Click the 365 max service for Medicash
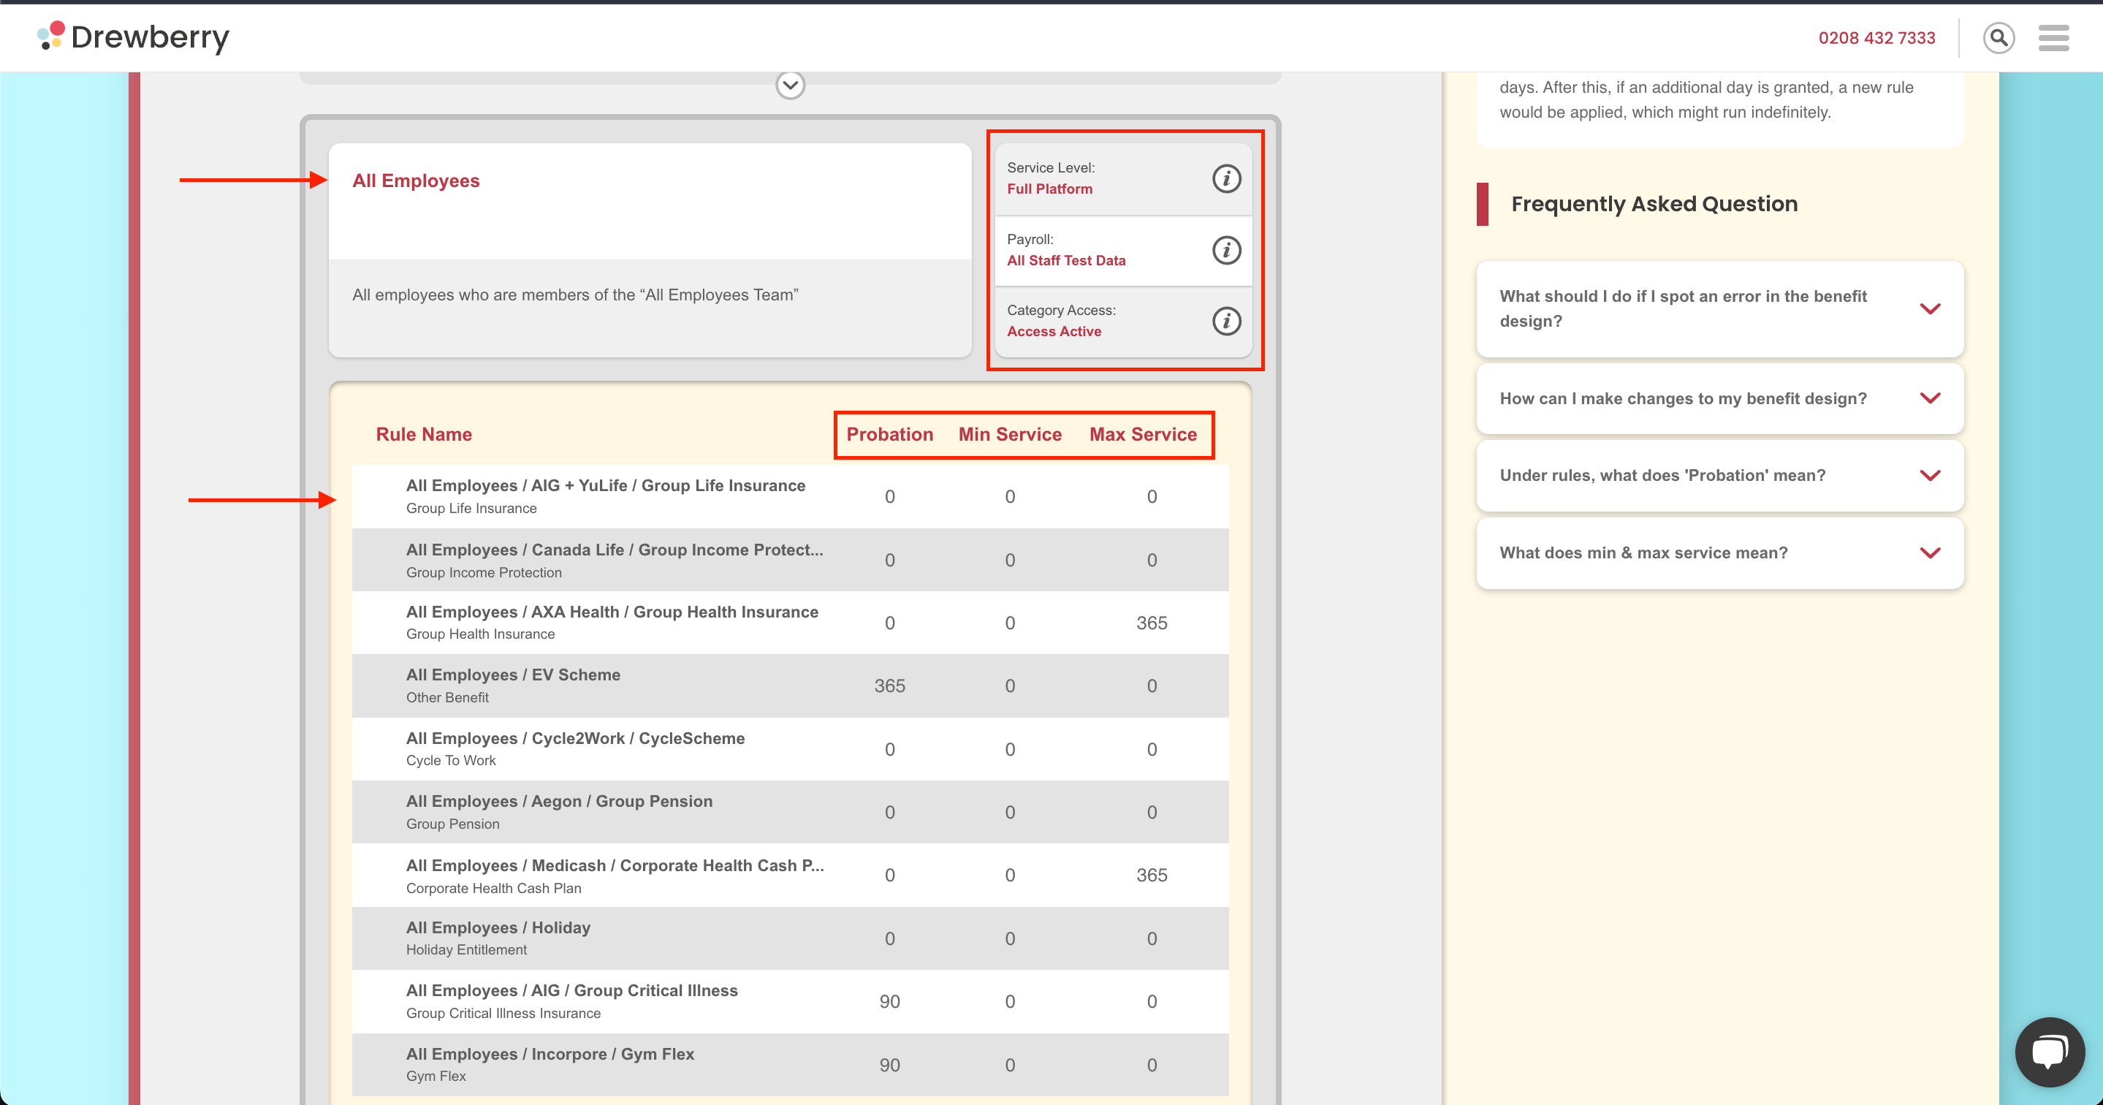 click(1151, 876)
